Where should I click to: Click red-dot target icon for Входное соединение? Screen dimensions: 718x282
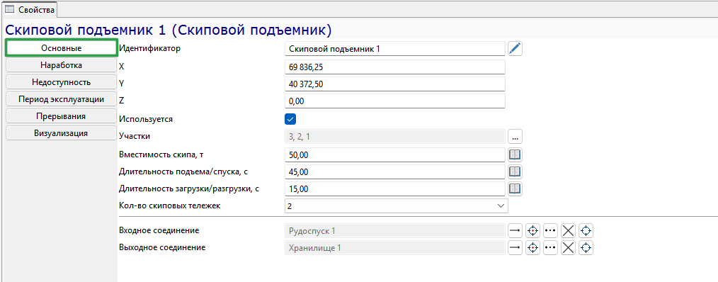pyautogui.click(x=532, y=230)
